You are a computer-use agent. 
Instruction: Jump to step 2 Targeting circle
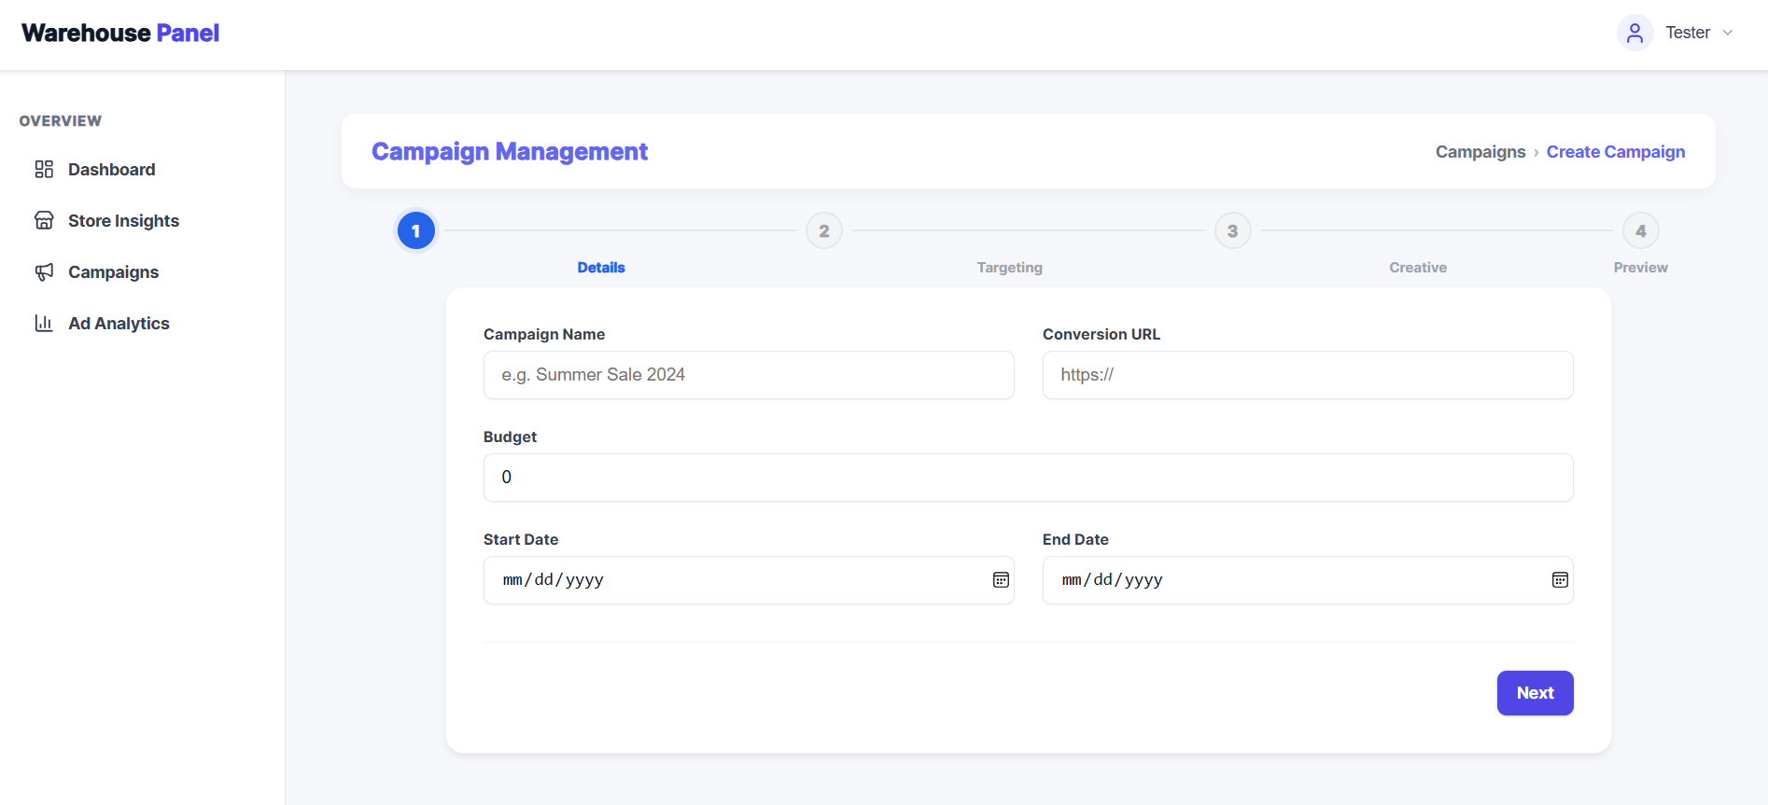pyautogui.click(x=824, y=230)
